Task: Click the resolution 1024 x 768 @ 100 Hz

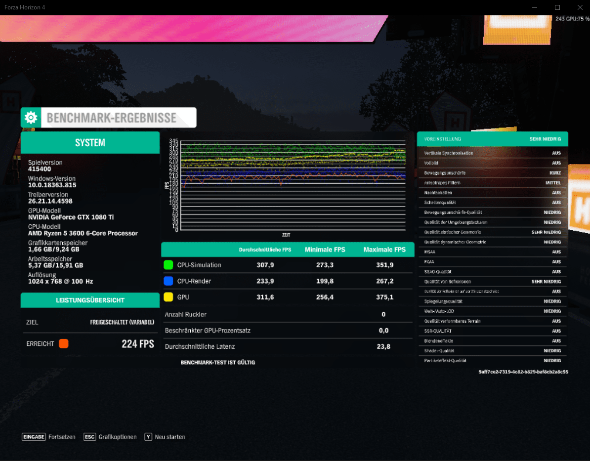Action: (60, 282)
